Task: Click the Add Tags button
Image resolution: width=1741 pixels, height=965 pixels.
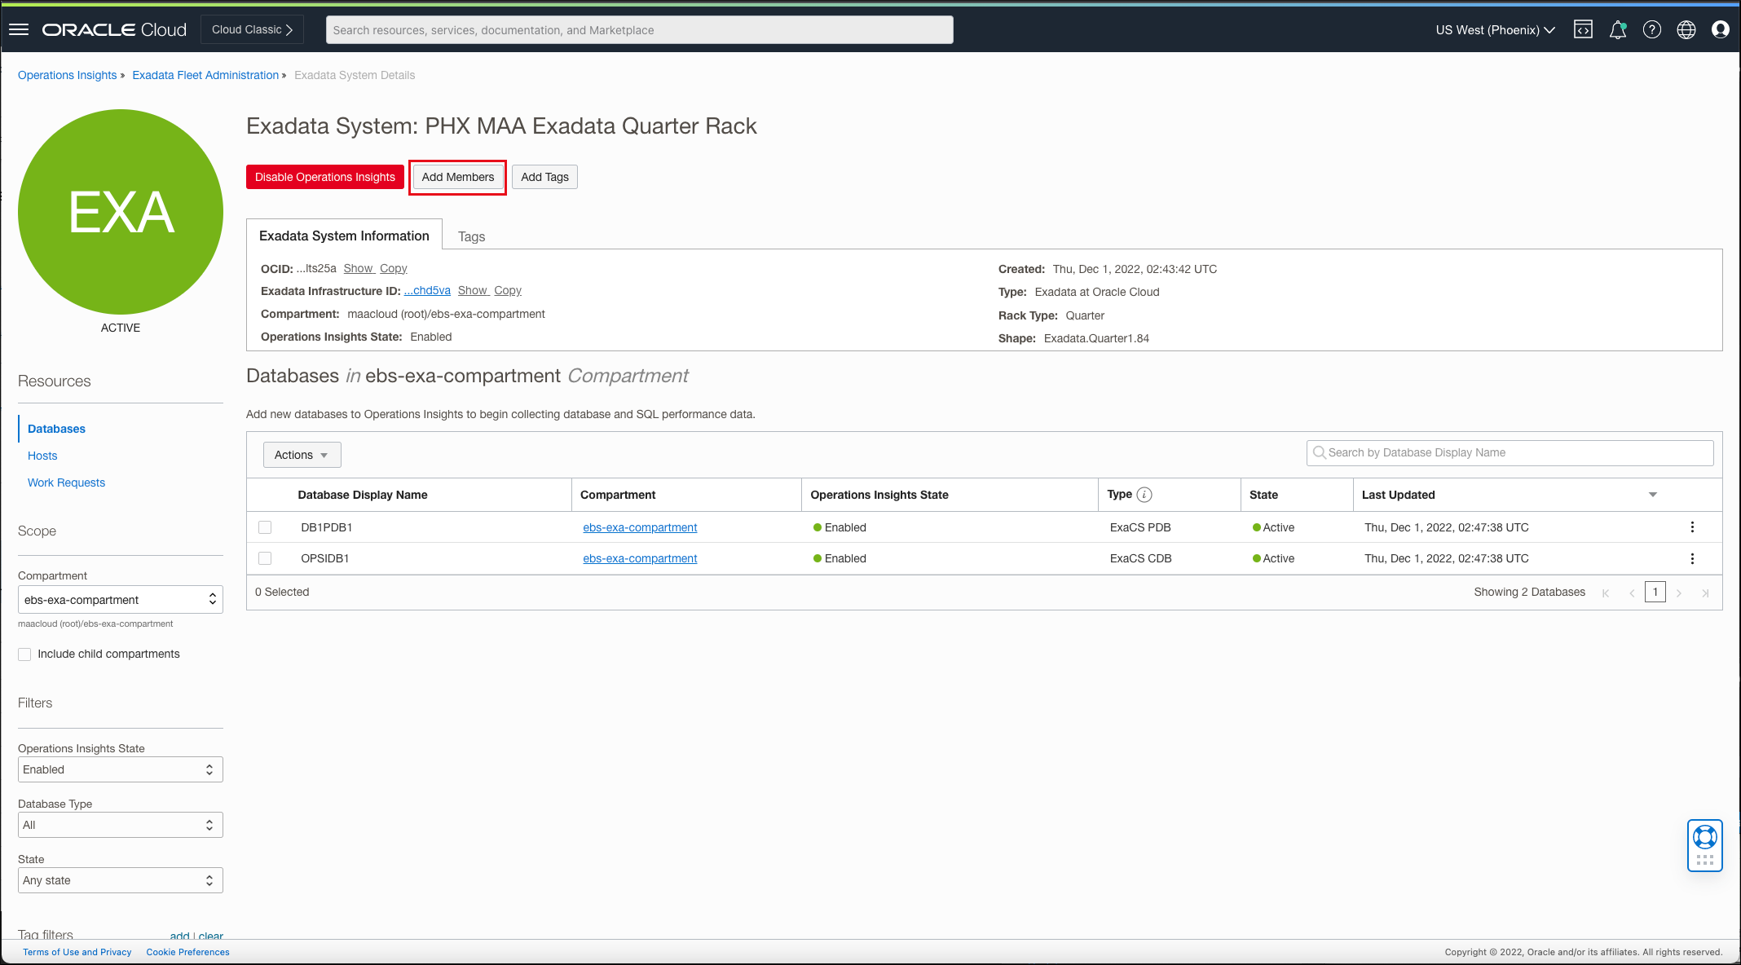Action: [544, 177]
